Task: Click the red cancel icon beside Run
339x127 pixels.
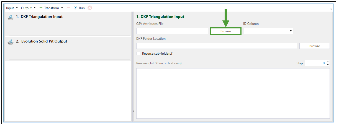Action: coord(90,8)
